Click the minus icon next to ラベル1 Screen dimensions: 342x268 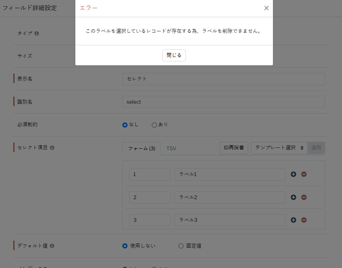tap(304, 174)
